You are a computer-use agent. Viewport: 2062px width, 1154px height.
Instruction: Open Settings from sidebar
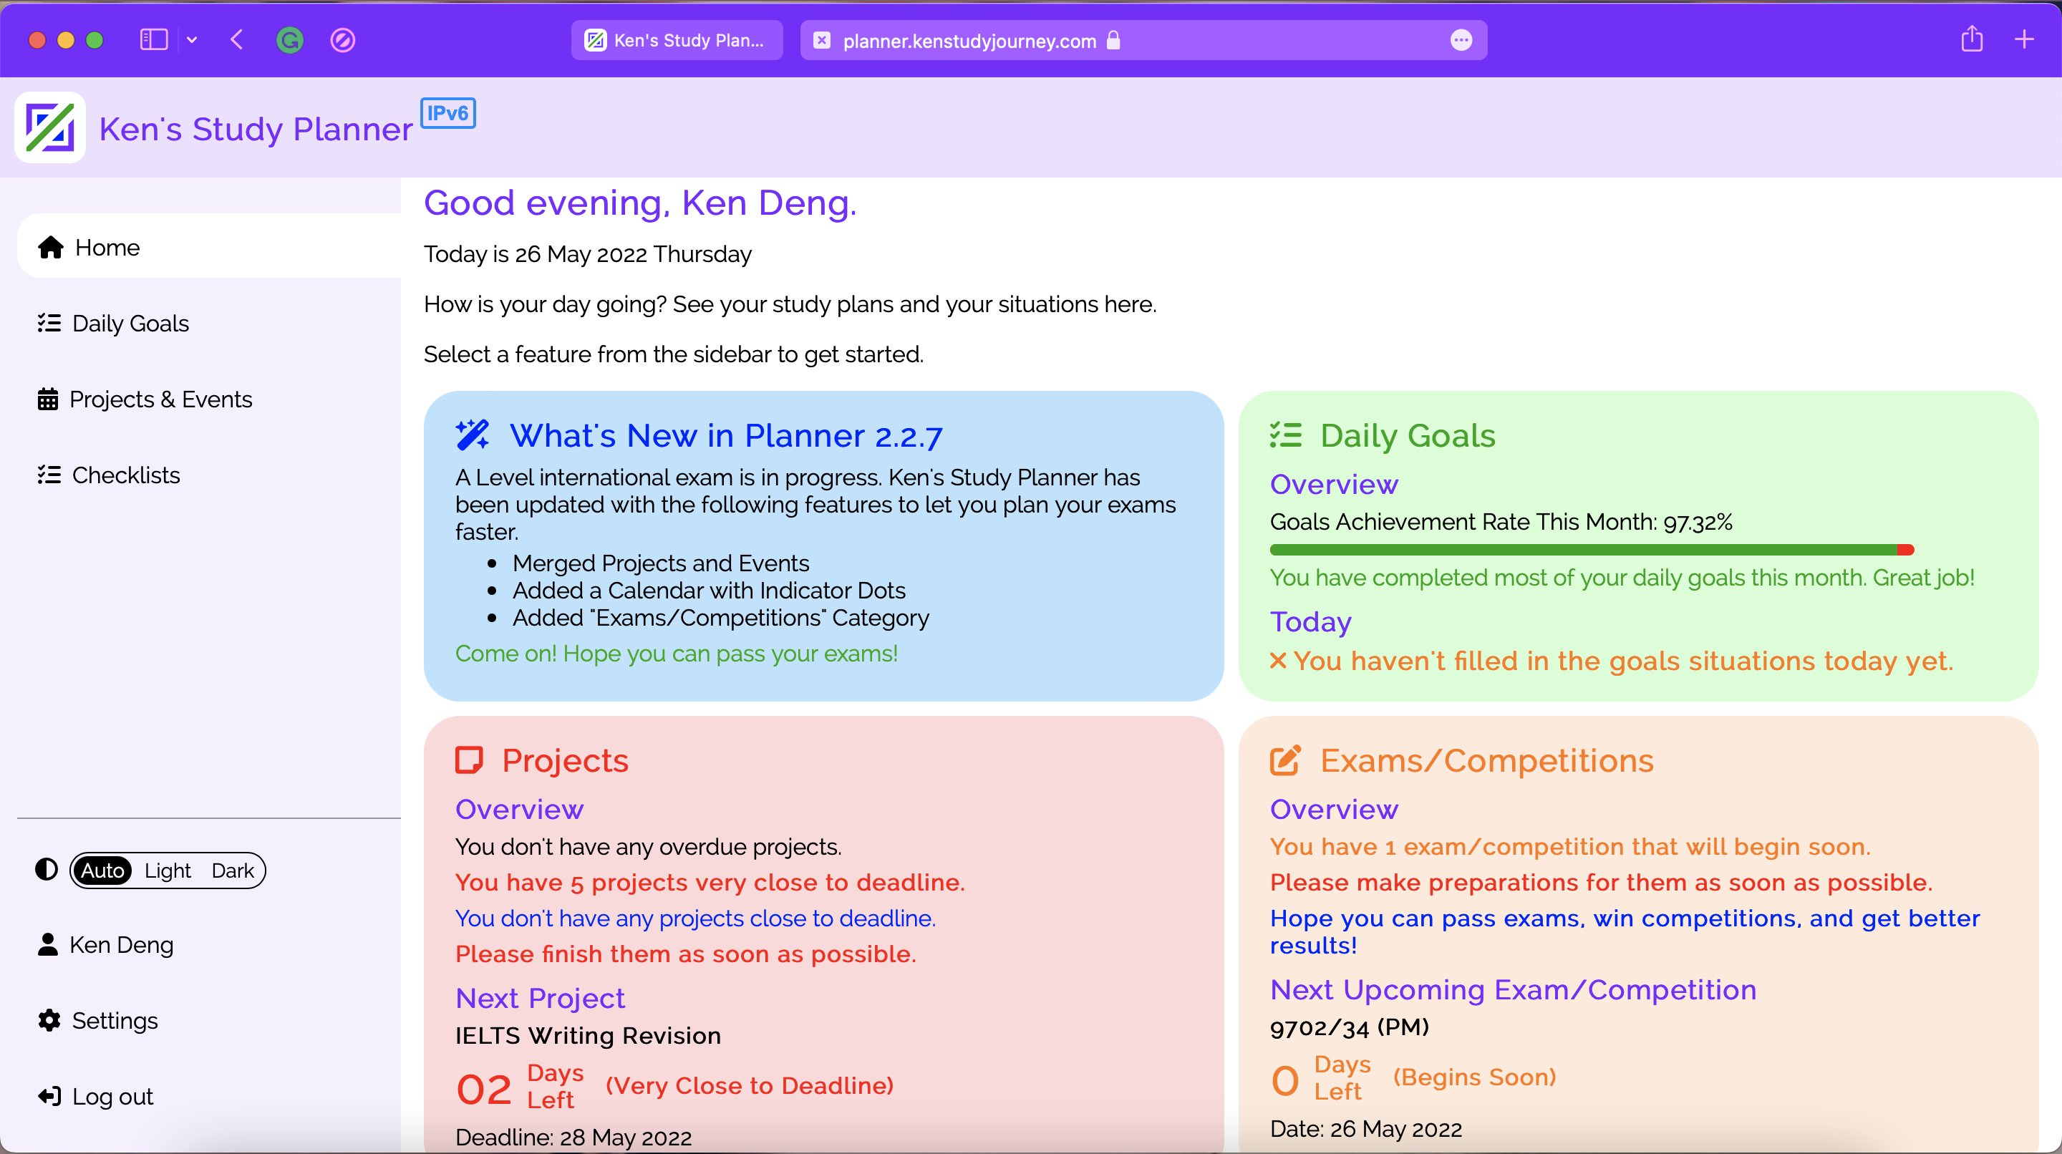click(112, 1019)
